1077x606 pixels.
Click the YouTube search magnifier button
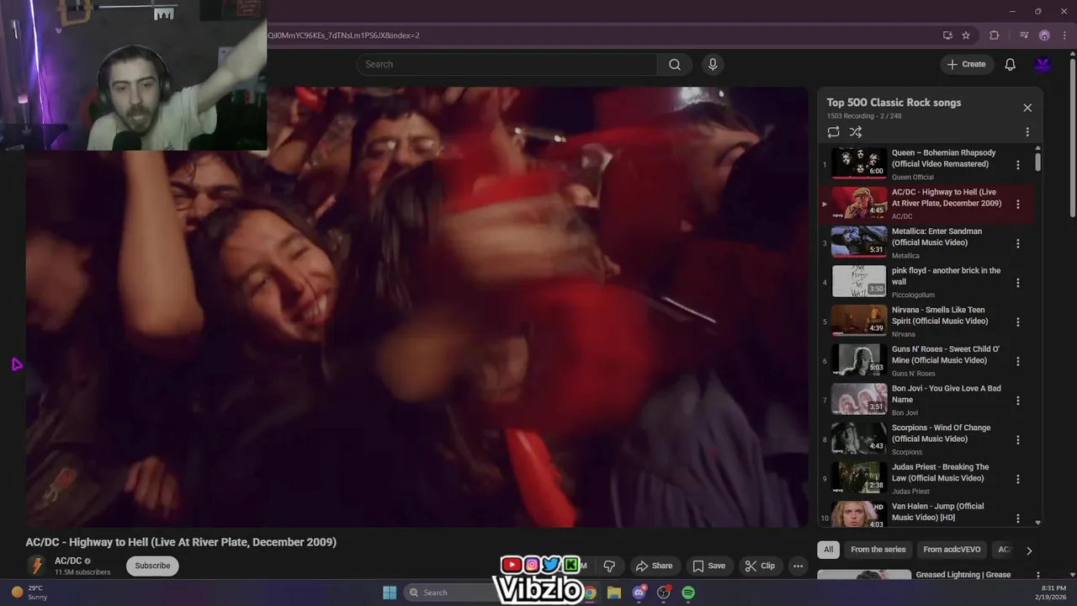[x=675, y=65]
